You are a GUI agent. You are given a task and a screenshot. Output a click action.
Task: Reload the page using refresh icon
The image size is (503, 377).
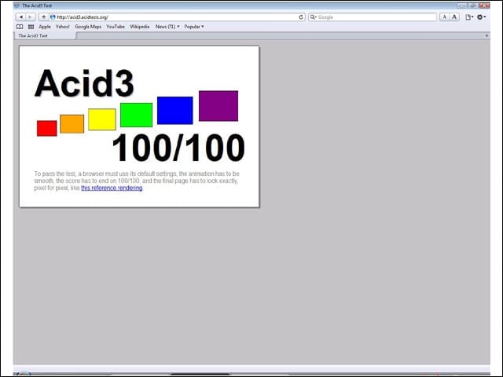point(301,17)
